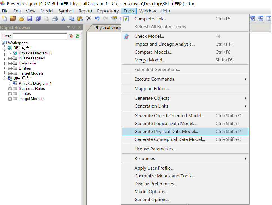Expand the Entities tree node

coord(10,68)
